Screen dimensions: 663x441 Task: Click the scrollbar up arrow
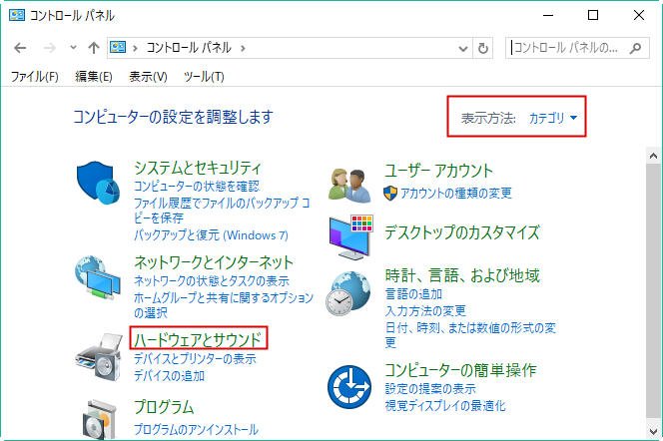653,156
